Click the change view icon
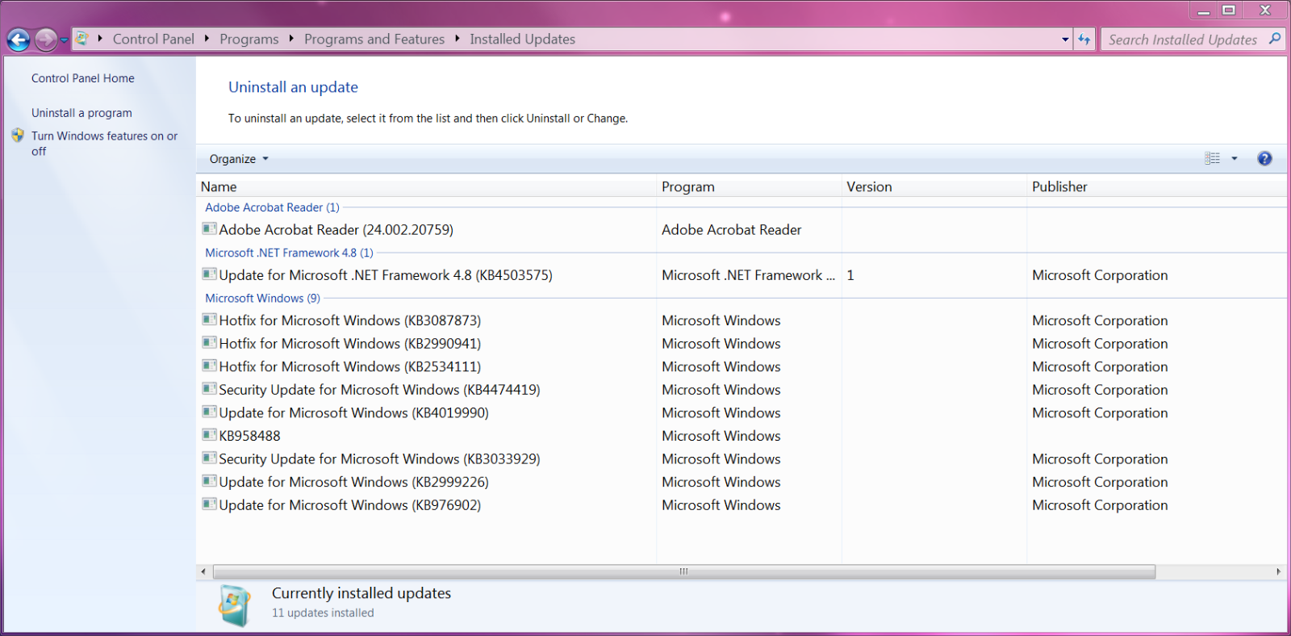 tap(1212, 158)
